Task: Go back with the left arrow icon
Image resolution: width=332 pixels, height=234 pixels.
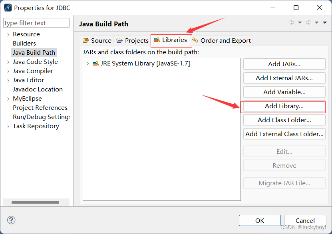Action: pyautogui.click(x=292, y=22)
